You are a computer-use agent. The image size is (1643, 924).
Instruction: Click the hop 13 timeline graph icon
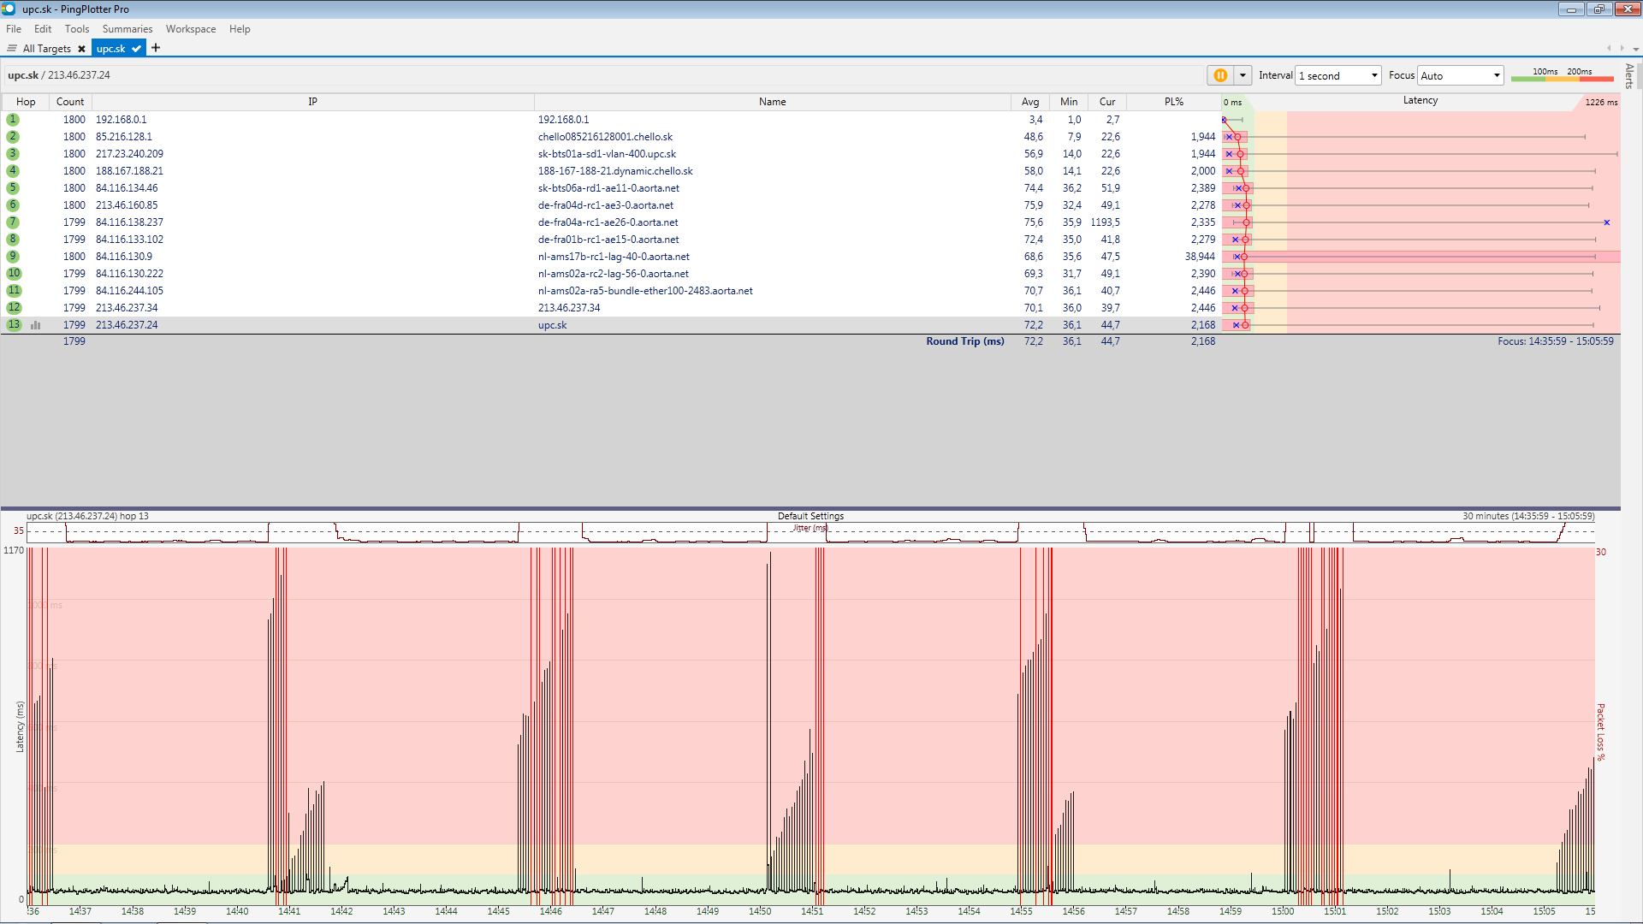coord(36,325)
